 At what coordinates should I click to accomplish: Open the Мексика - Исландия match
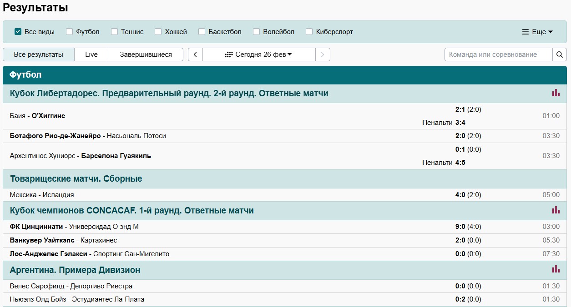click(x=42, y=195)
